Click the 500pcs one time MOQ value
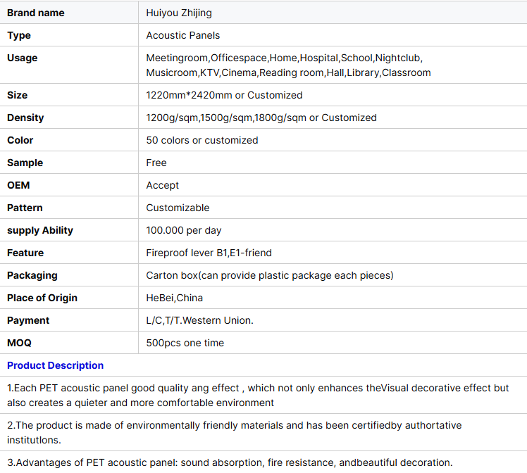 (185, 343)
